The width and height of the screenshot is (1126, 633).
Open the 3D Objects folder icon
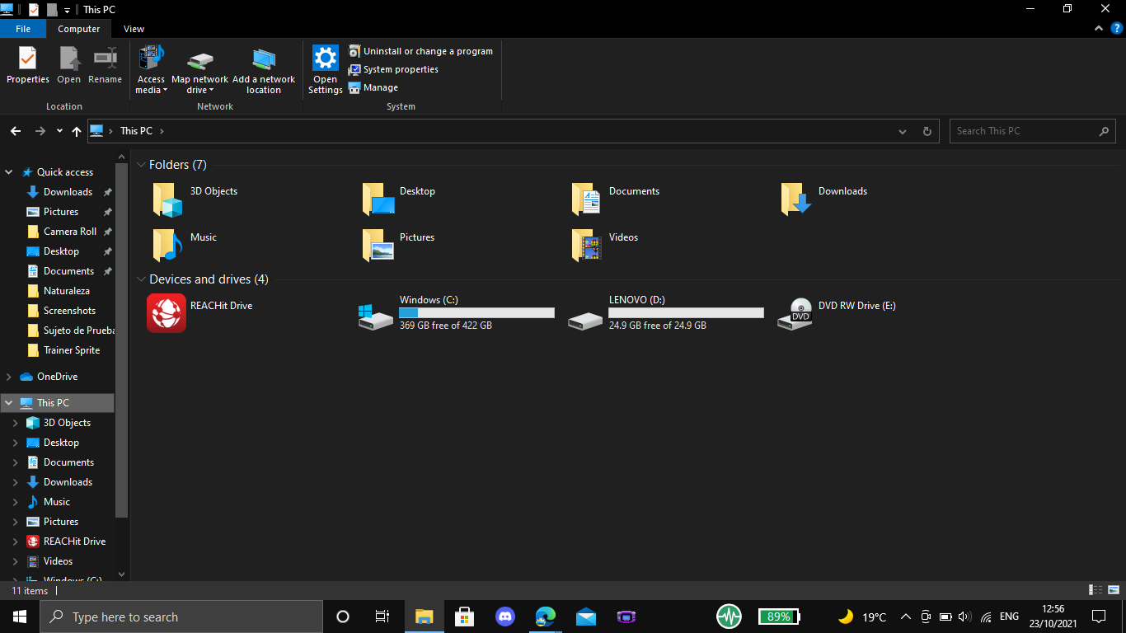(167, 199)
